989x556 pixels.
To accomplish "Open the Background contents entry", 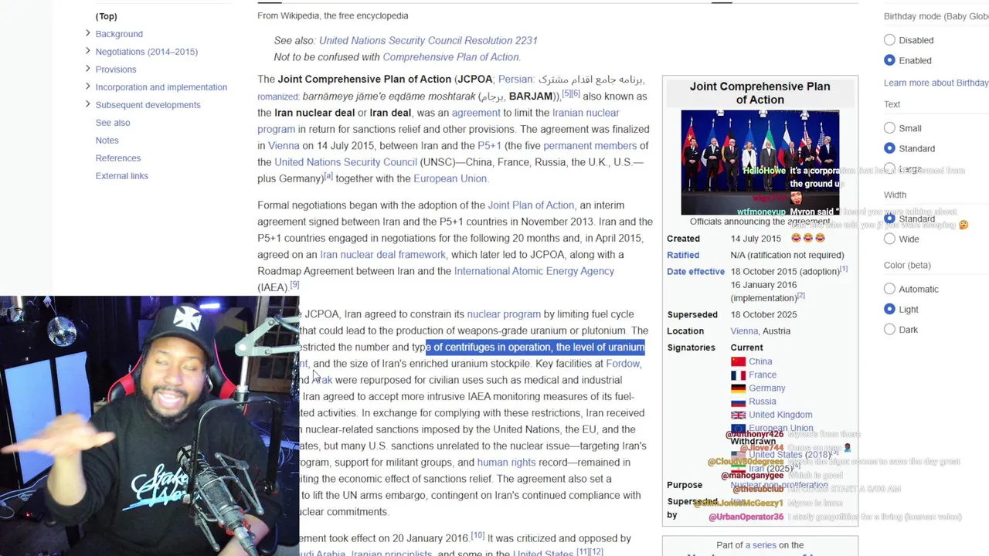I will [x=119, y=34].
